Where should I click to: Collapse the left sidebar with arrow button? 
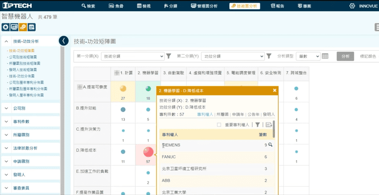point(64,41)
